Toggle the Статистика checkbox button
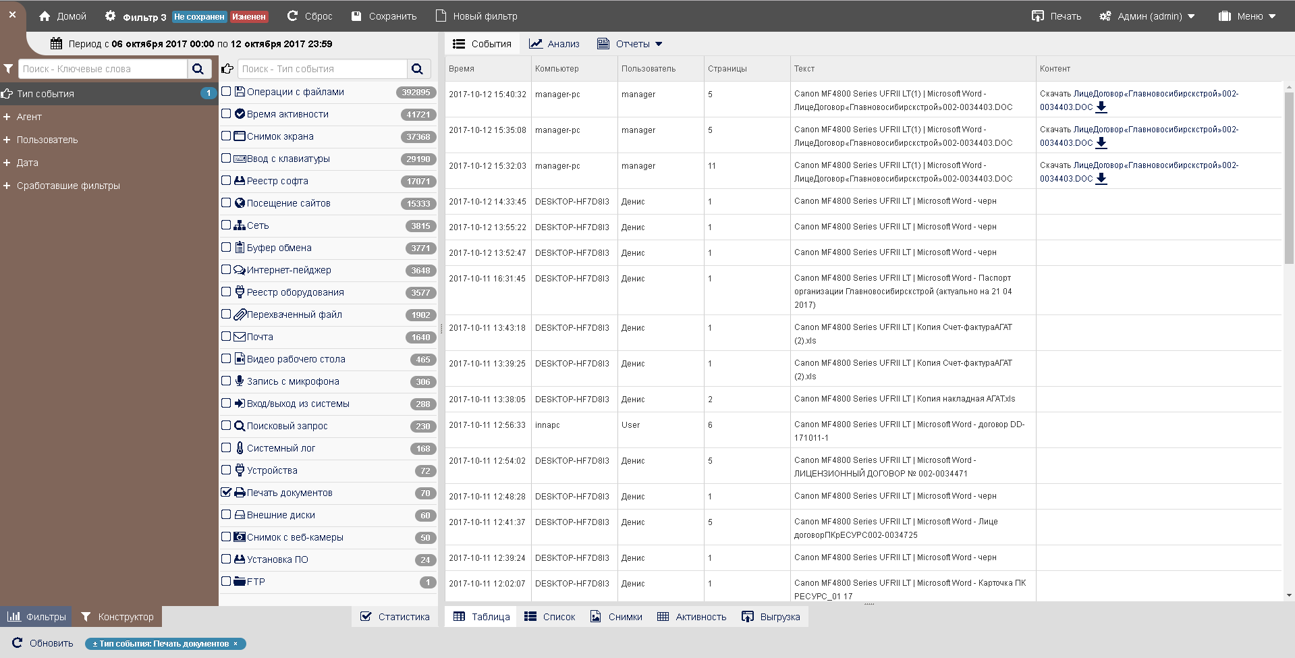This screenshot has width=1295, height=658. tap(395, 617)
